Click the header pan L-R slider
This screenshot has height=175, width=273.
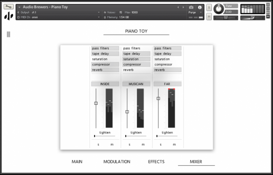click(x=226, y=18)
